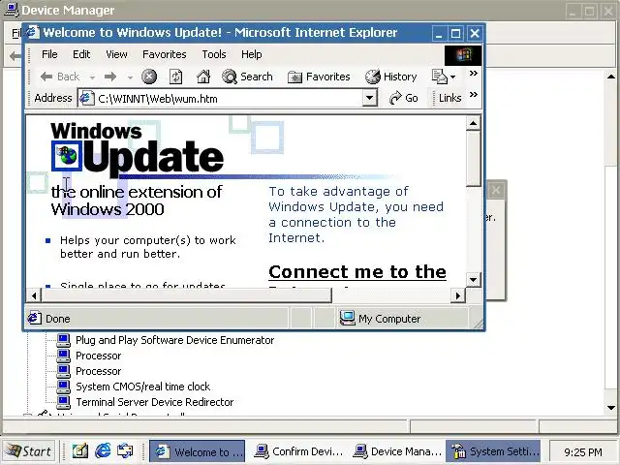Screen dimensions: 620x465
Task: Open the View menu
Action: (x=116, y=54)
